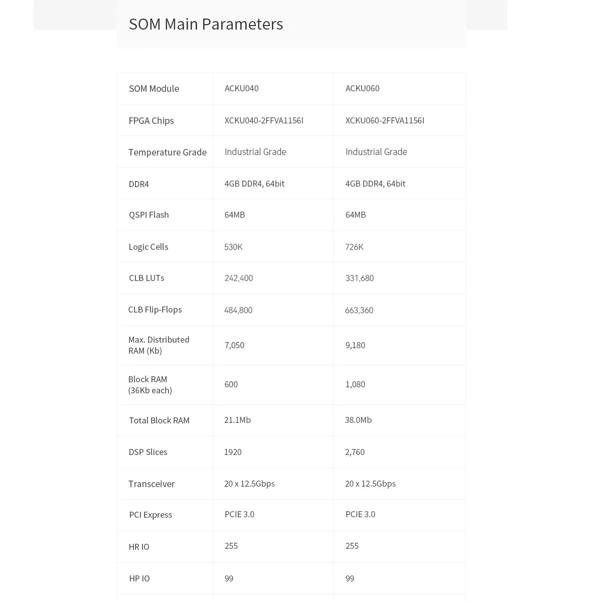Click the DDR4 row label
Screen dimensions: 602x602
(x=138, y=184)
